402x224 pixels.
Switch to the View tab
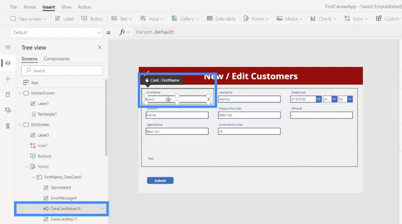click(x=66, y=7)
